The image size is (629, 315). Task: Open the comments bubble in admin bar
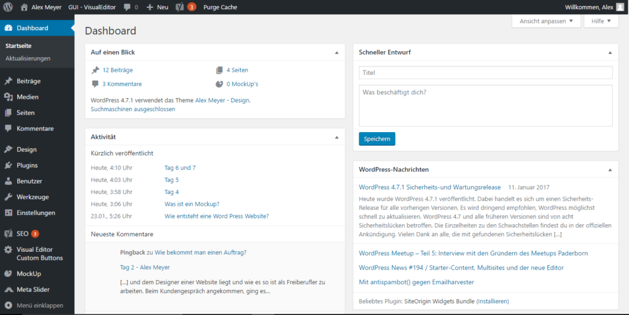point(130,7)
